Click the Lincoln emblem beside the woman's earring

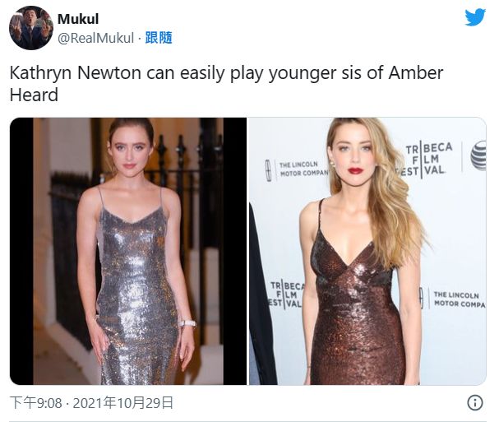tap(269, 170)
